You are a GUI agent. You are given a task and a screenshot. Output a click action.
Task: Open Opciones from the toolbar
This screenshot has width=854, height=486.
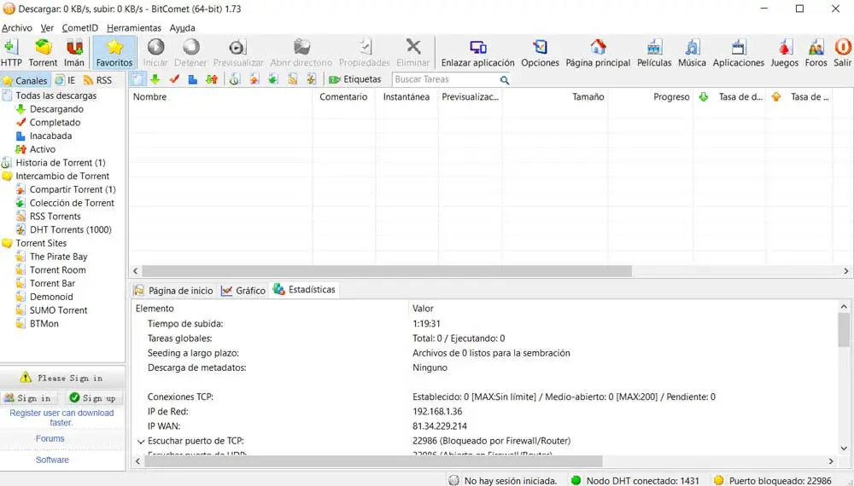540,53
